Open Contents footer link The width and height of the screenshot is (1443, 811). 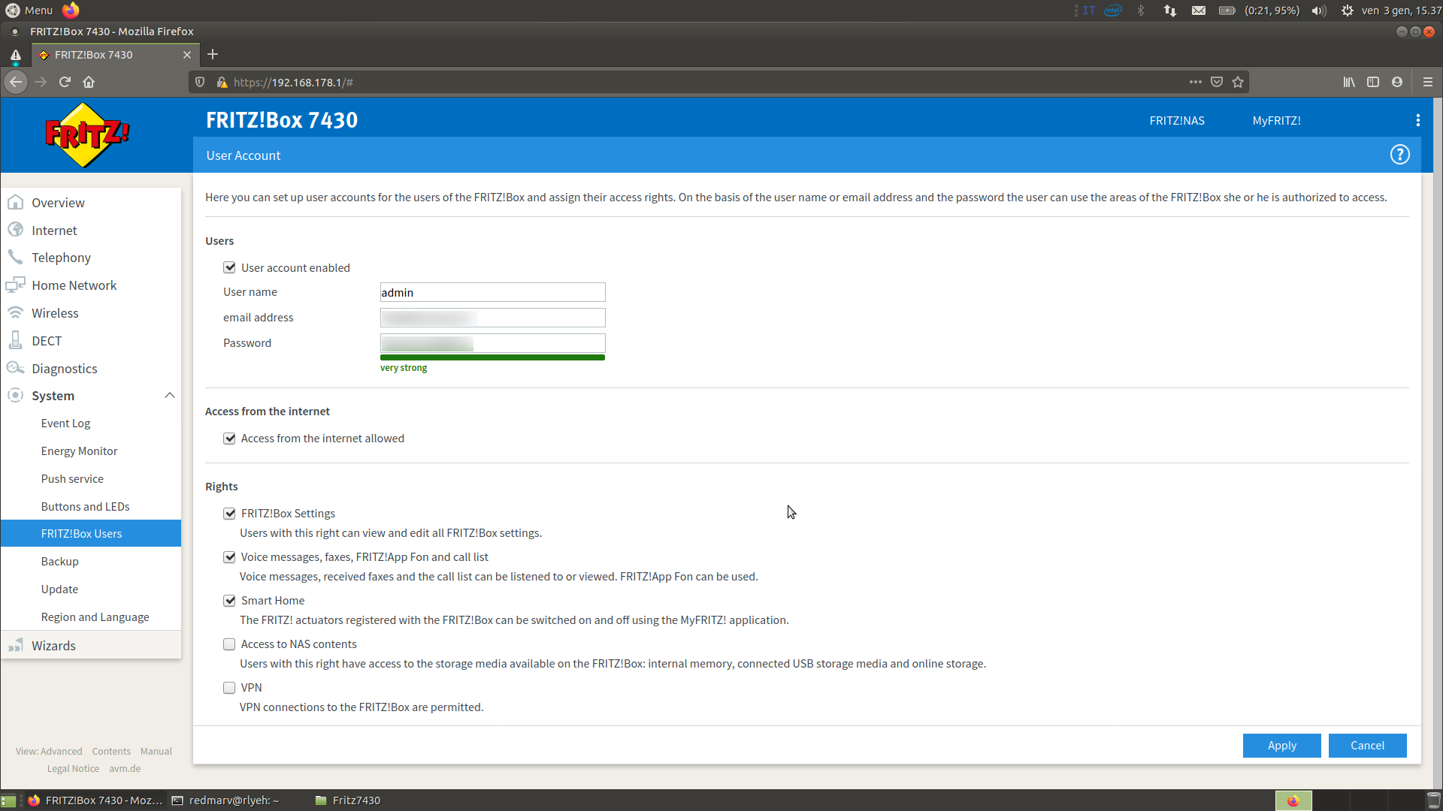pyautogui.click(x=111, y=752)
